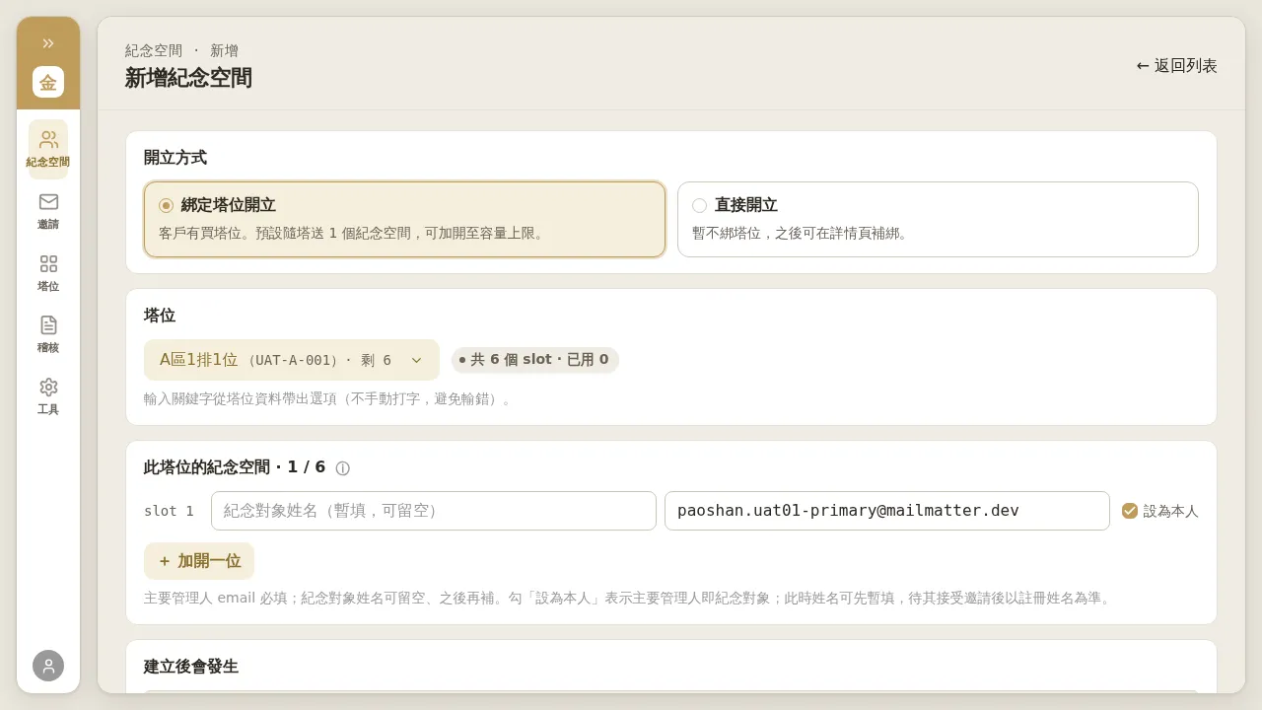
Task: Select 綁定塔位開立 option
Action: coord(404,219)
